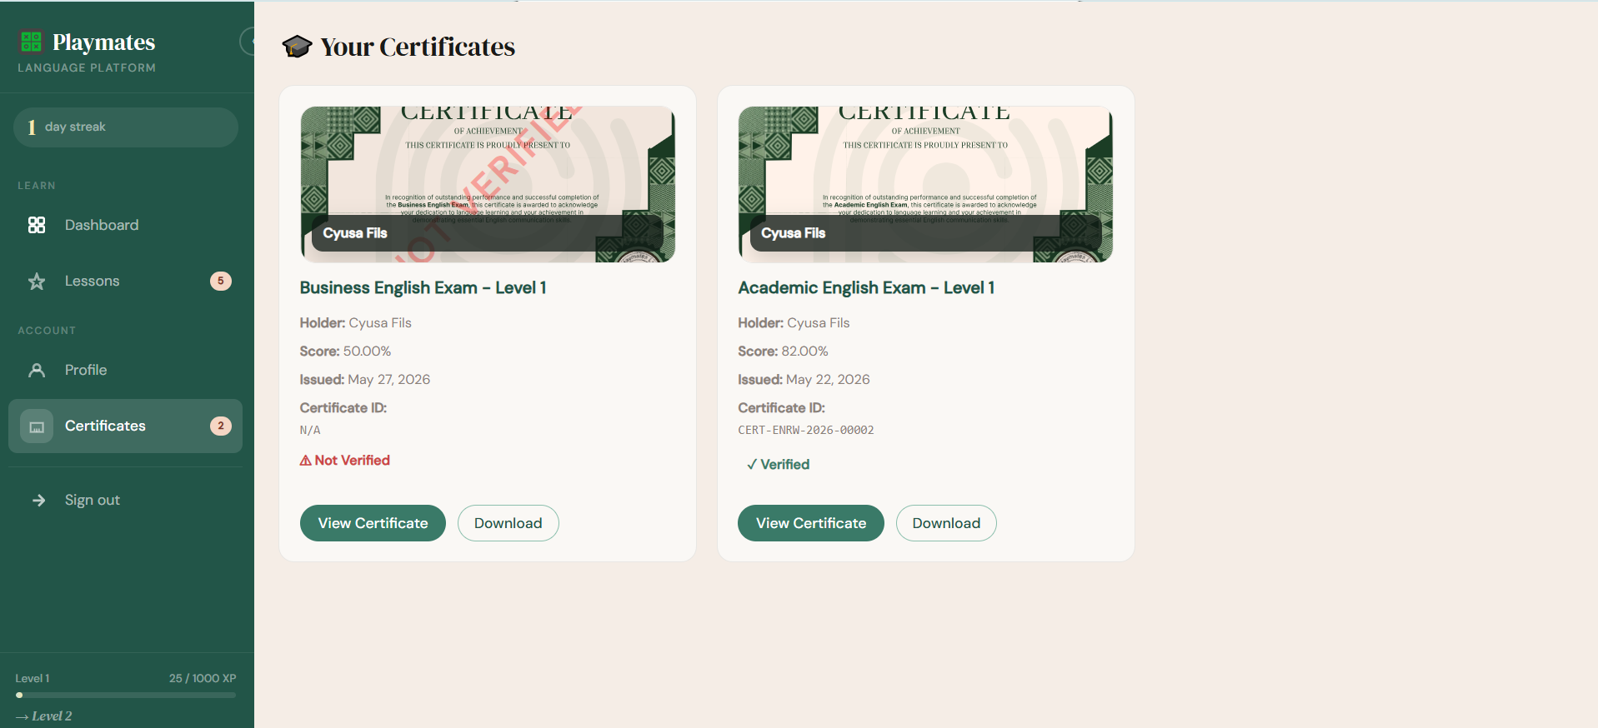Click the Not Verified status label
The height and width of the screenshot is (728, 1598).
click(345, 461)
